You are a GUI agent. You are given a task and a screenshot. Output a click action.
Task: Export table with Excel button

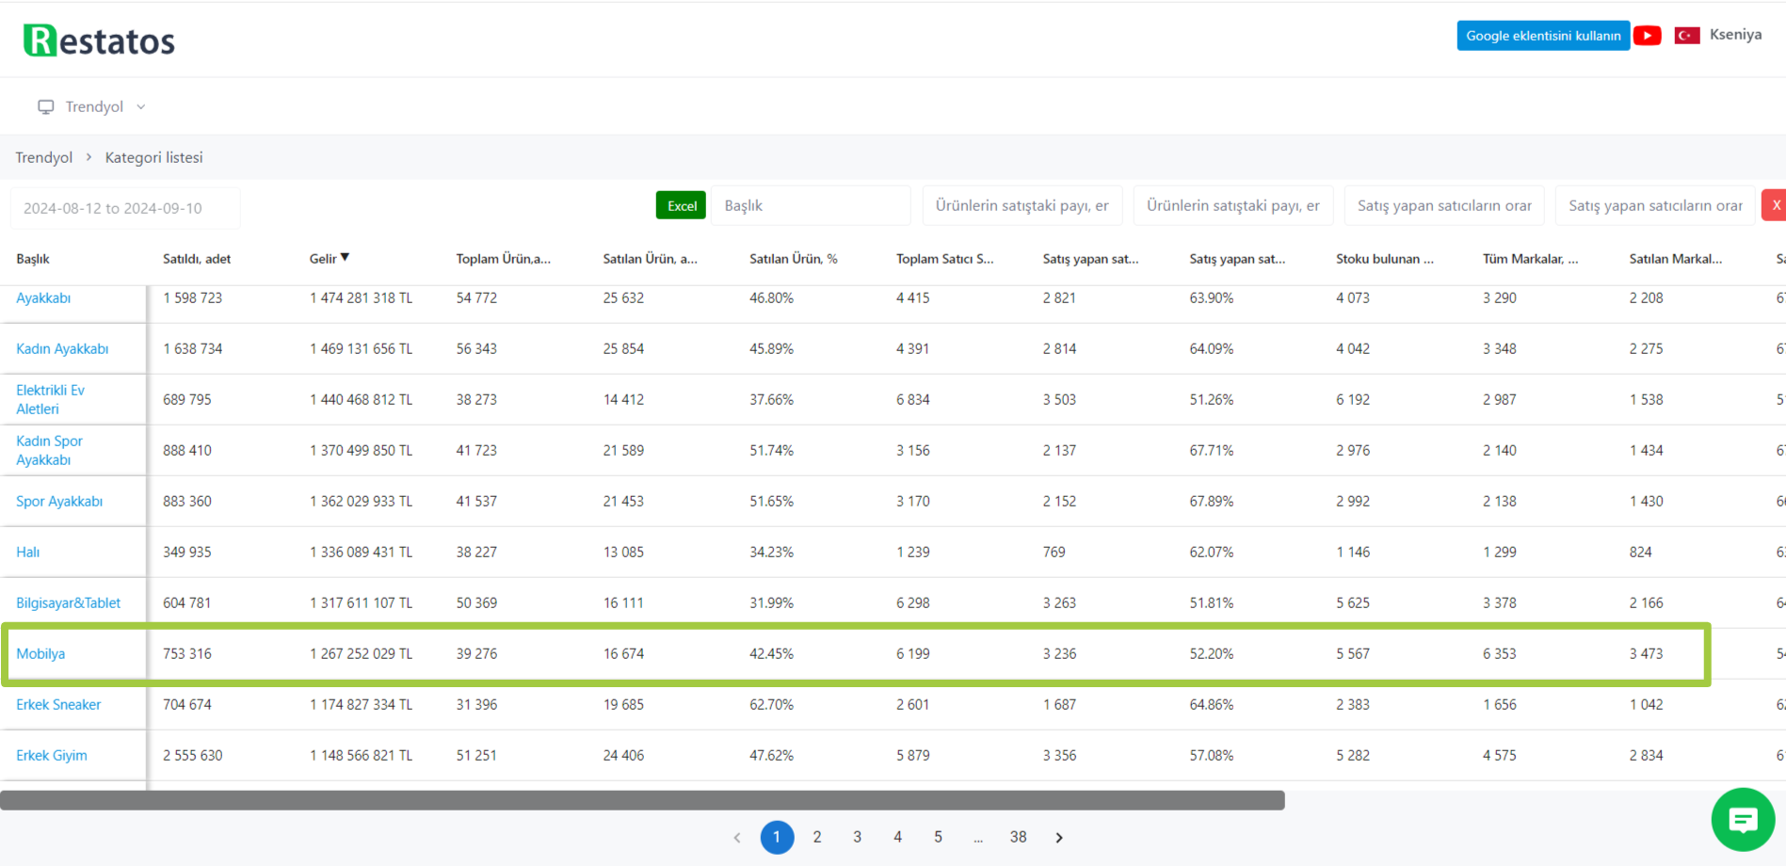681,205
